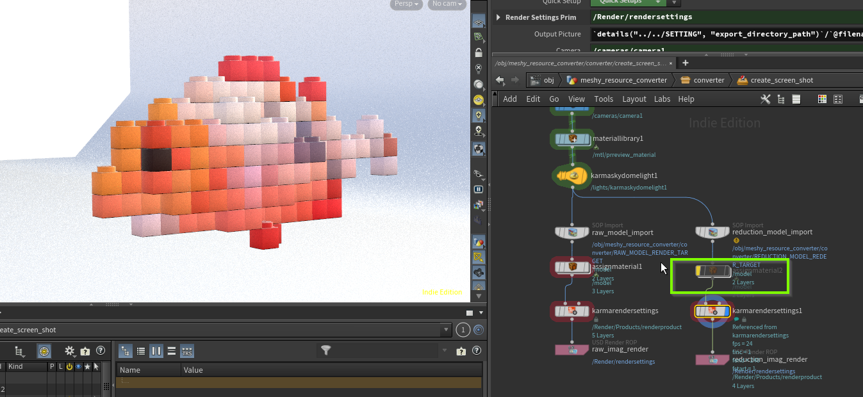Toggle the blue target follow-selection icon

pyautogui.click(x=478, y=330)
